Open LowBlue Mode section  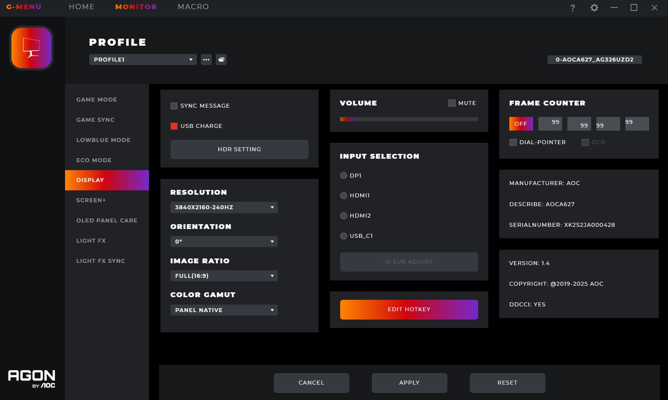pos(107,140)
